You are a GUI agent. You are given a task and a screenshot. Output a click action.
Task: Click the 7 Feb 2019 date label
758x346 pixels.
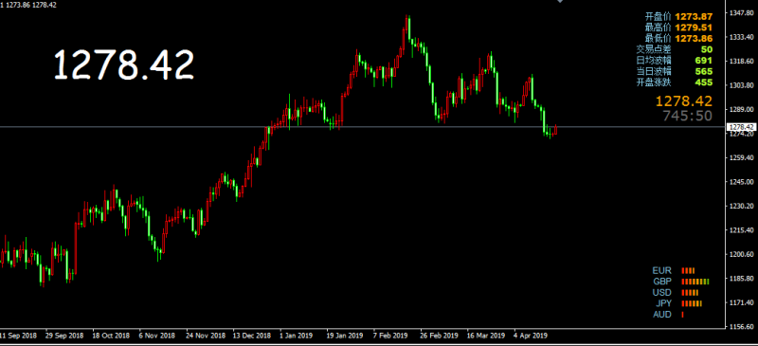[x=390, y=336]
